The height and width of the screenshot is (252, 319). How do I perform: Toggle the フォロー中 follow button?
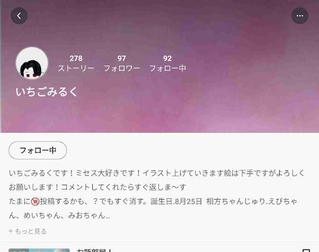[38, 150]
